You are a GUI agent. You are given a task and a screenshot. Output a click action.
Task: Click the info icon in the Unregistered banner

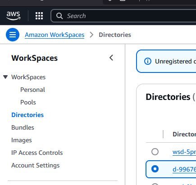(148, 61)
